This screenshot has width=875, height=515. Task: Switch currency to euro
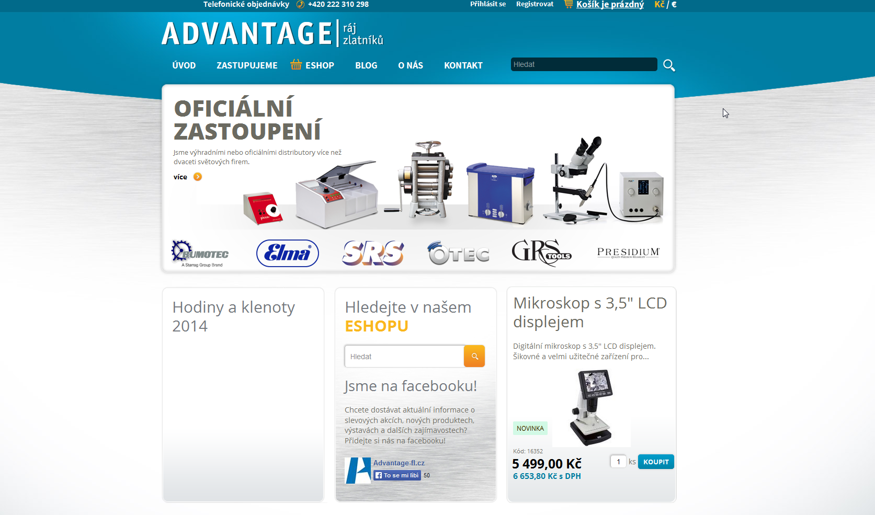pyautogui.click(x=674, y=5)
